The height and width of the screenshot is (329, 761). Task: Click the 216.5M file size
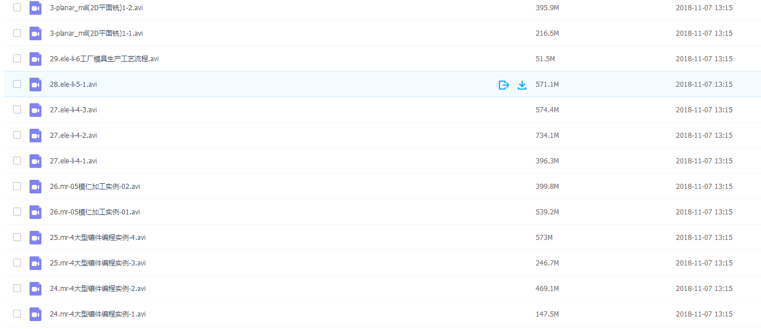[x=547, y=33]
